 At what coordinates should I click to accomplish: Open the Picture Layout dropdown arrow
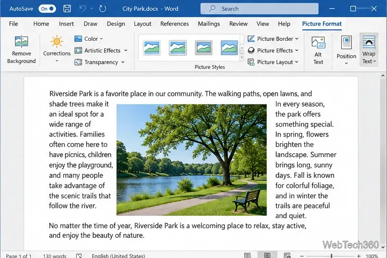pyautogui.click(x=297, y=62)
